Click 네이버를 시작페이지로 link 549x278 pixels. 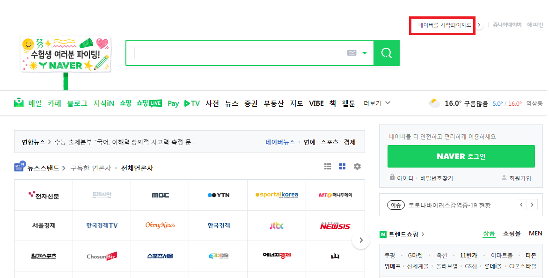[x=445, y=25]
